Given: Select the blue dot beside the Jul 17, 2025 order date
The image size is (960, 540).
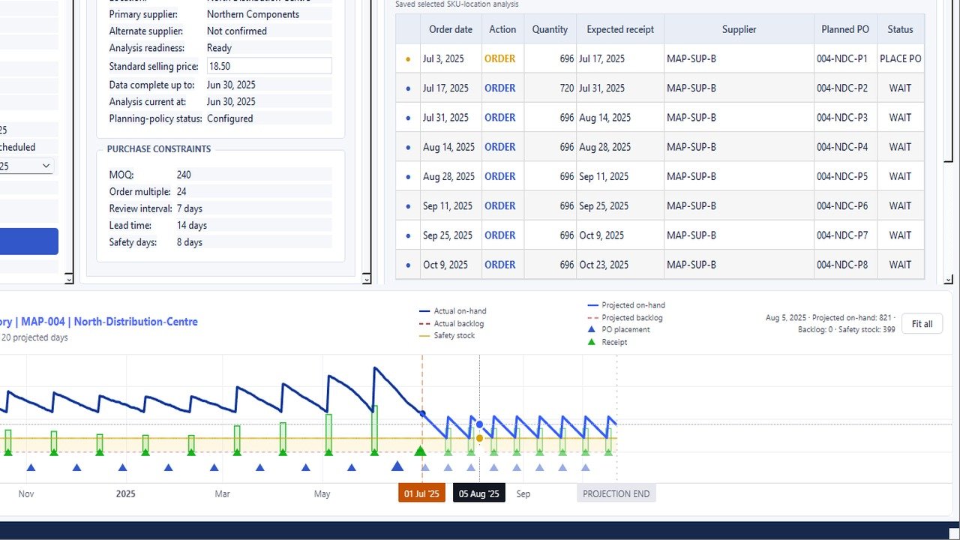Looking at the screenshot, I should pyautogui.click(x=408, y=88).
